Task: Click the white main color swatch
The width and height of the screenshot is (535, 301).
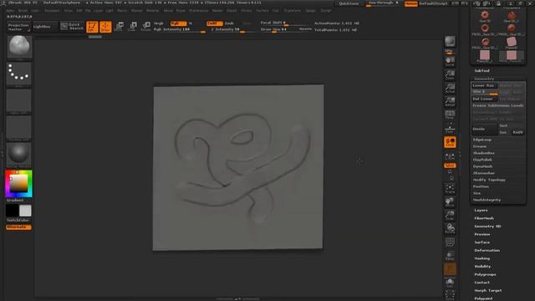Action: coord(25,211)
